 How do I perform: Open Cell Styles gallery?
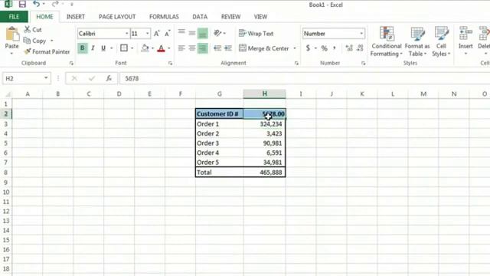click(x=441, y=41)
